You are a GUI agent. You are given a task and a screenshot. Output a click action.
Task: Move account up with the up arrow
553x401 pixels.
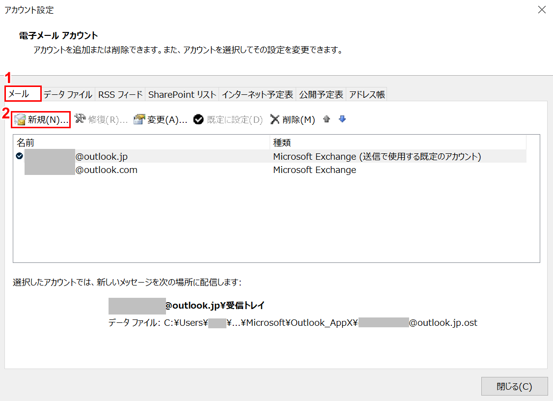click(327, 119)
